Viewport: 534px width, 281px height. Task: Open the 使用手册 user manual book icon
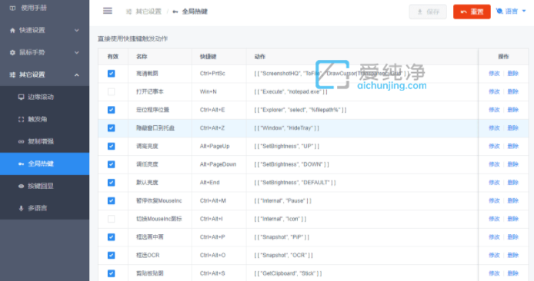pyautogui.click(x=12, y=8)
